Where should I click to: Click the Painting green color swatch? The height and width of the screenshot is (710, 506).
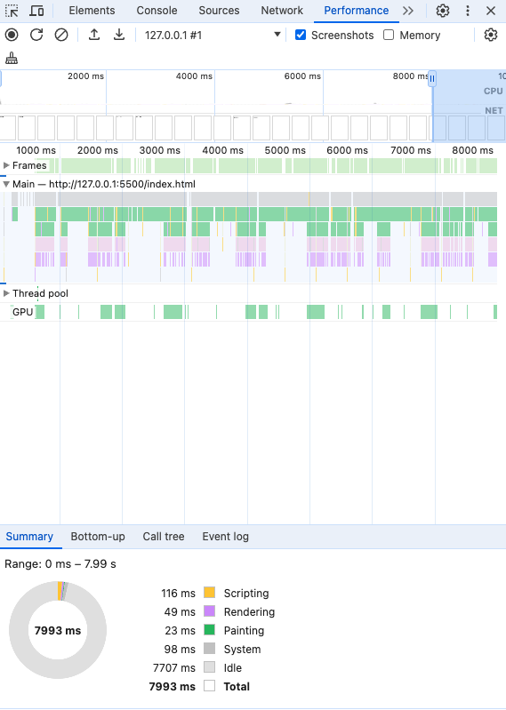pos(209,630)
